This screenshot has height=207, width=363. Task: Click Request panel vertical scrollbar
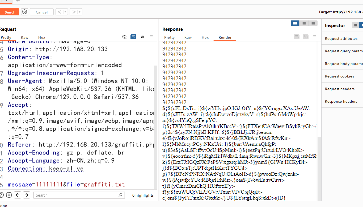coord(156,127)
